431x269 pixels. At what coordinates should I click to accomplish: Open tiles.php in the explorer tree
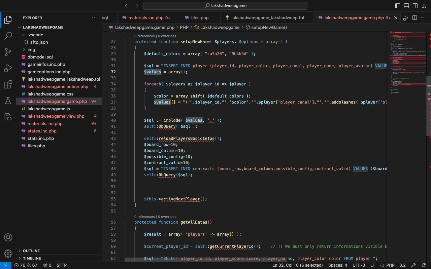tap(59, 146)
